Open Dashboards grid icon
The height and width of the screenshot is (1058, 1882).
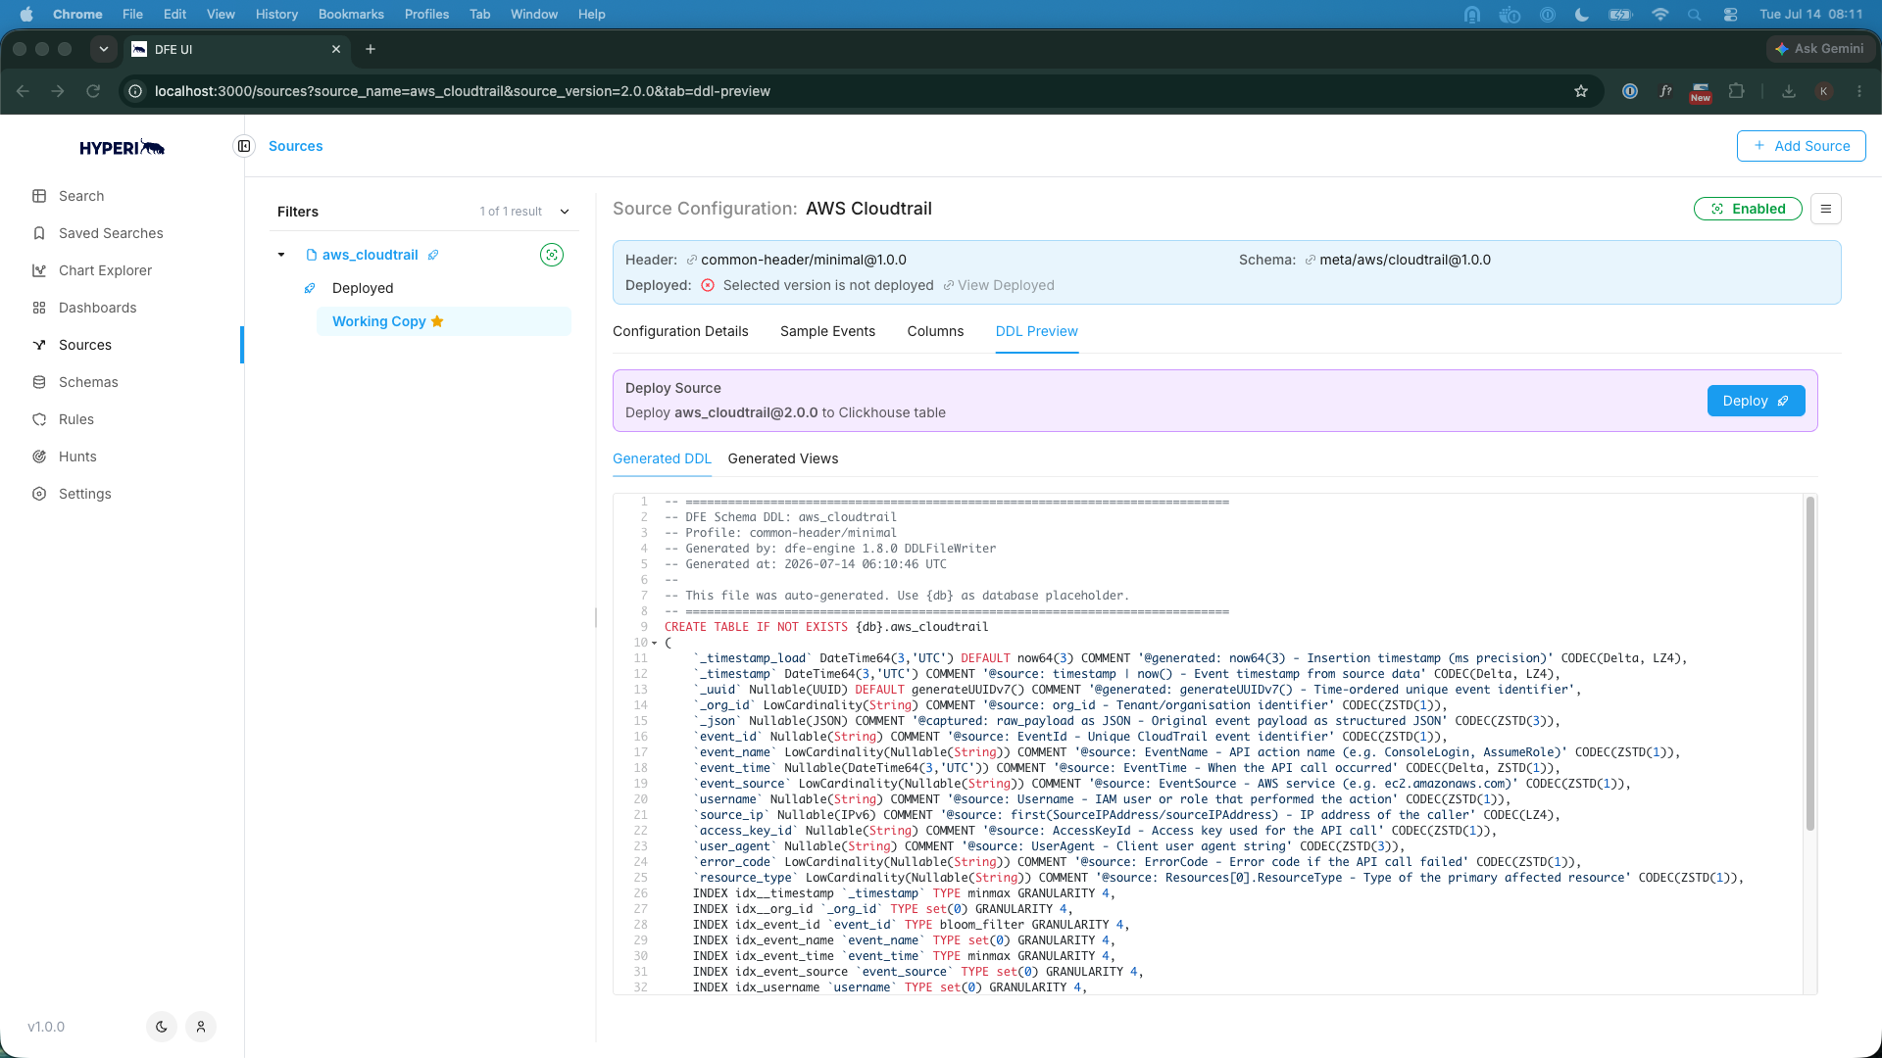click(x=39, y=308)
